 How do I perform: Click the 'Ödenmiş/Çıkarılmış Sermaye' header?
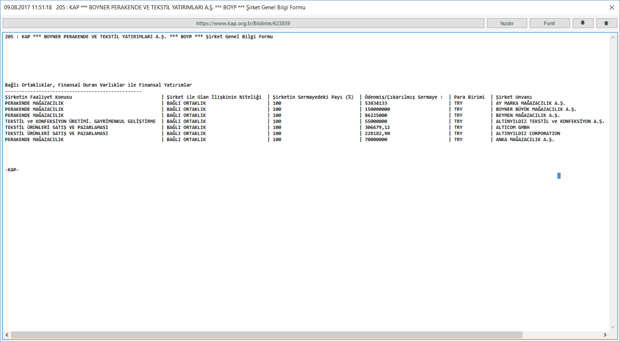404,97
